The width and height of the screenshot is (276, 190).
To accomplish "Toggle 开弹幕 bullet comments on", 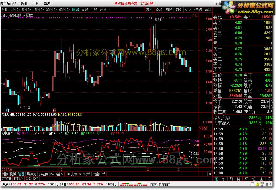I will tap(7, 179).
